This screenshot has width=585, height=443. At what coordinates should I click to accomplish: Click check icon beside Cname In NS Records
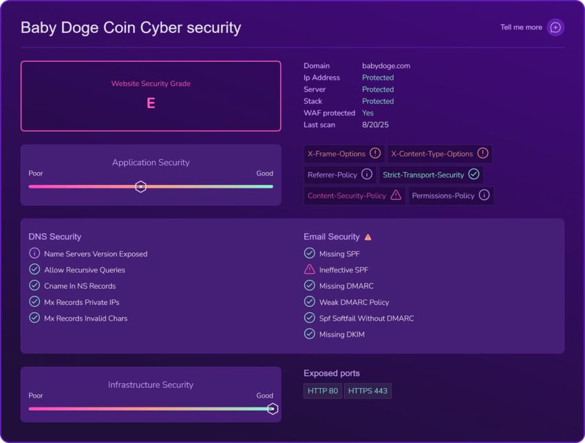(34, 285)
